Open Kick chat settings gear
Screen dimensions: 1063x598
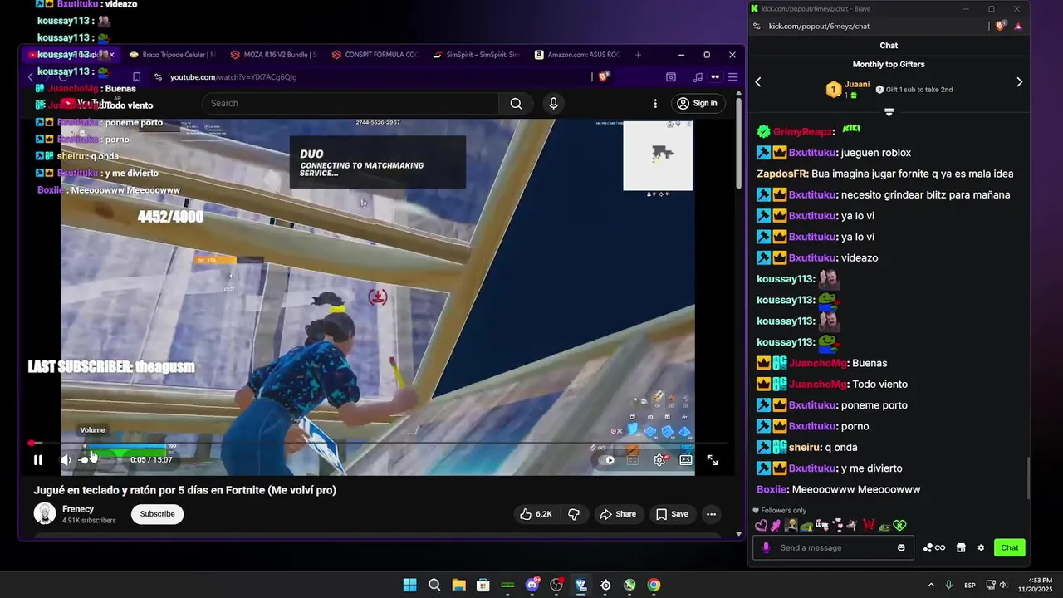tap(981, 547)
